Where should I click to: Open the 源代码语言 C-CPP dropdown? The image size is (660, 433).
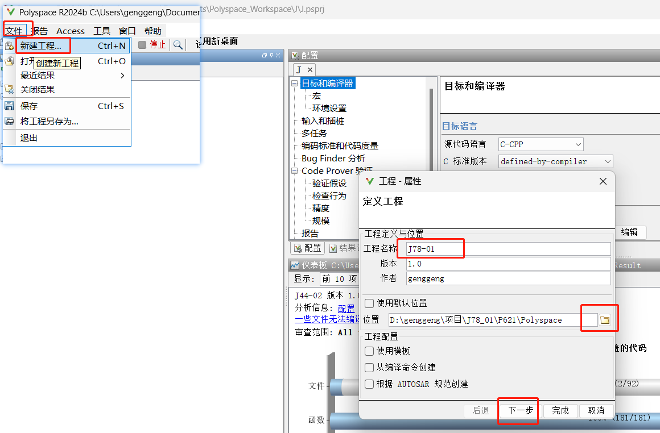point(541,144)
